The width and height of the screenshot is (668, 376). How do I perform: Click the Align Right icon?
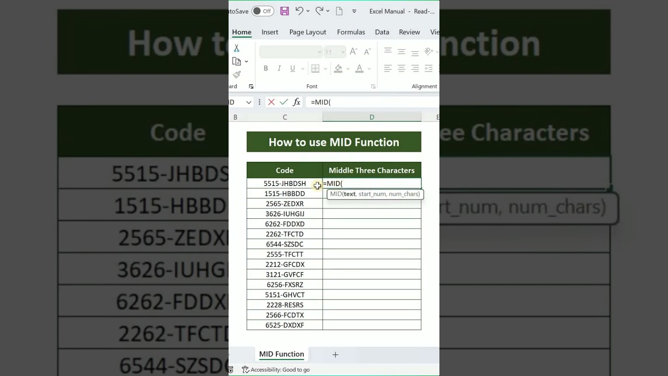point(415,68)
